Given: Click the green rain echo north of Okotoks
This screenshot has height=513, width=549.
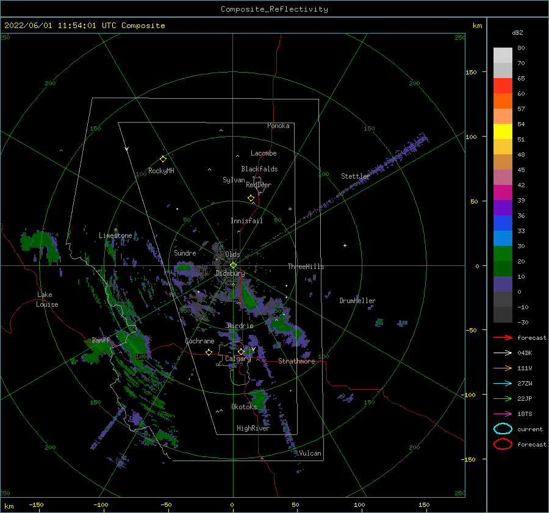Looking at the screenshot, I should tap(259, 398).
